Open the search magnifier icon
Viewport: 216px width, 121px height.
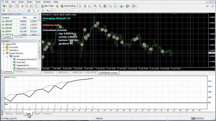(208, 6)
